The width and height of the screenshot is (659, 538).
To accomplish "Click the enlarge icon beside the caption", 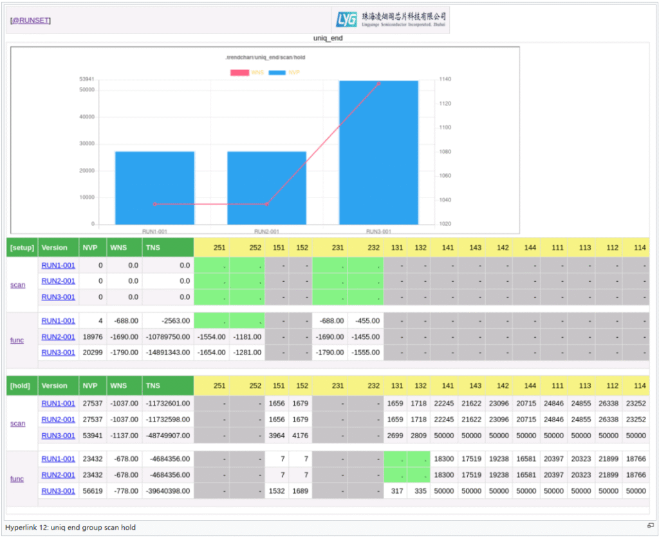I will pos(650,526).
